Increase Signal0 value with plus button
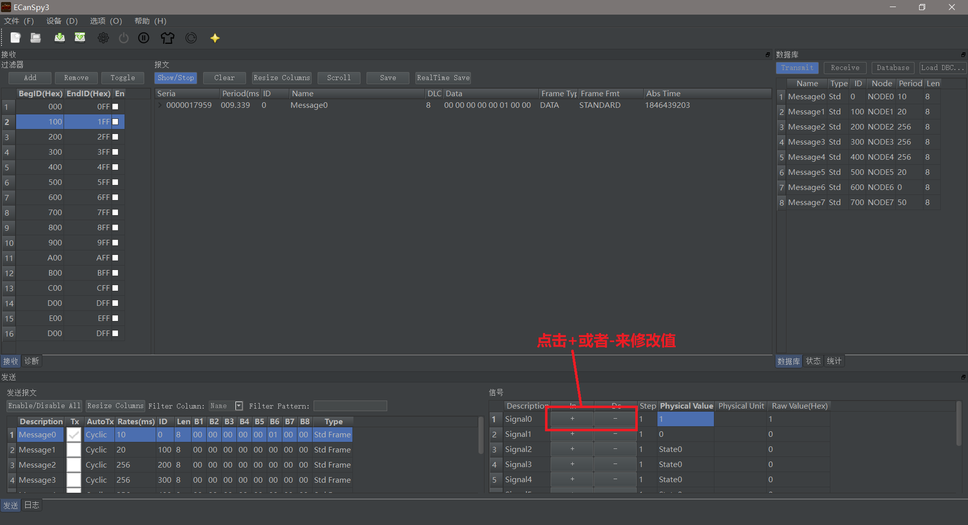Viewport: 968px width, 525px height. [x=572, y=419]
